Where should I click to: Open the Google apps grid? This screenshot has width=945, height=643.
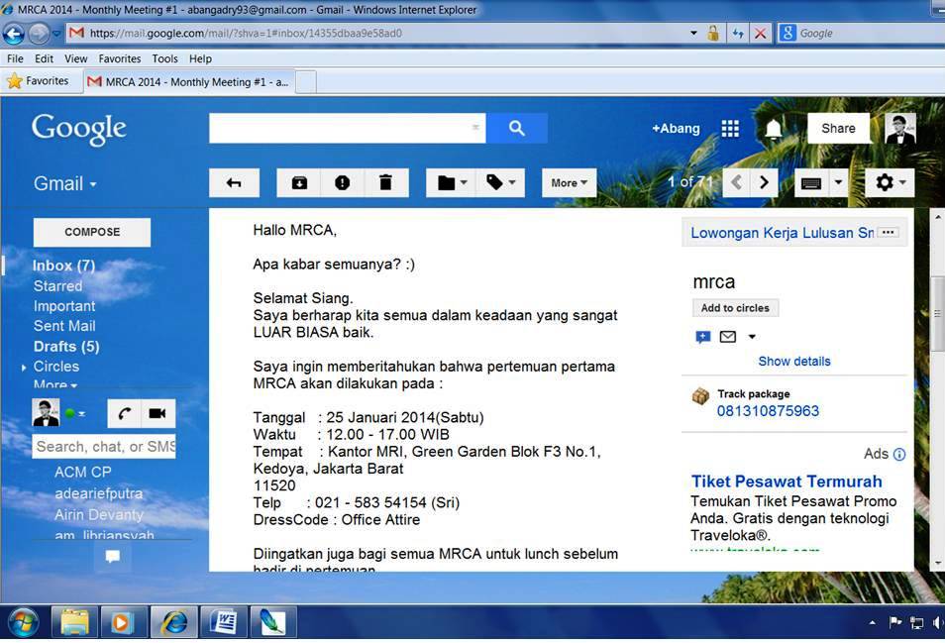tap(730, 129)
